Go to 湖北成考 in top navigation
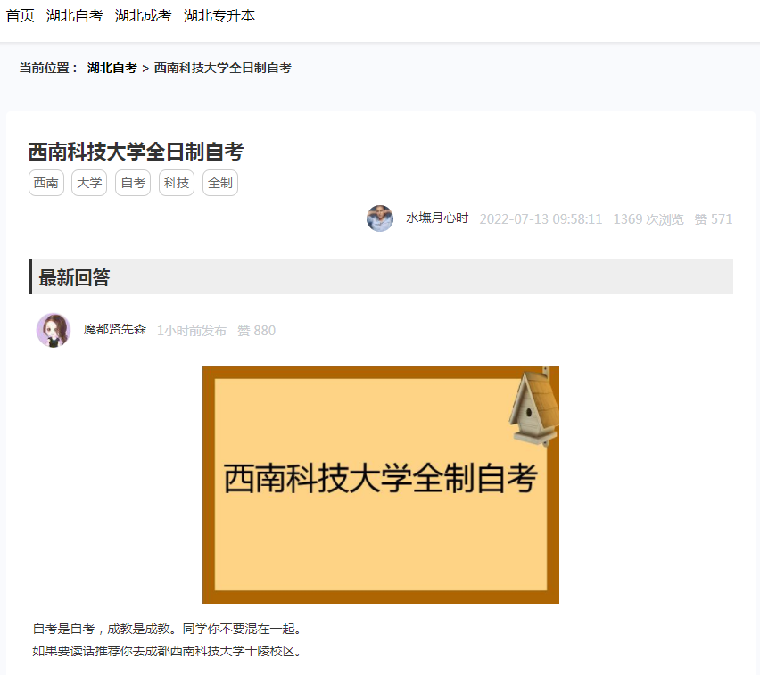 click(143, 15)
